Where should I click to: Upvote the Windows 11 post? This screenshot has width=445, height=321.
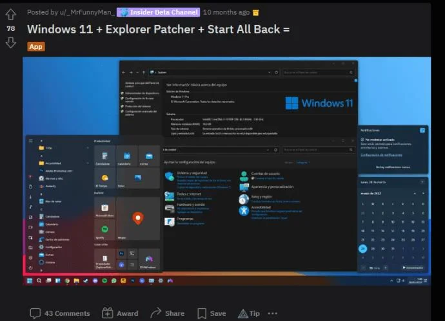click(x=11, y=14)
